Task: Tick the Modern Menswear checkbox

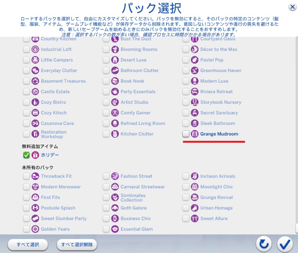Action: [x=26, y=187]
